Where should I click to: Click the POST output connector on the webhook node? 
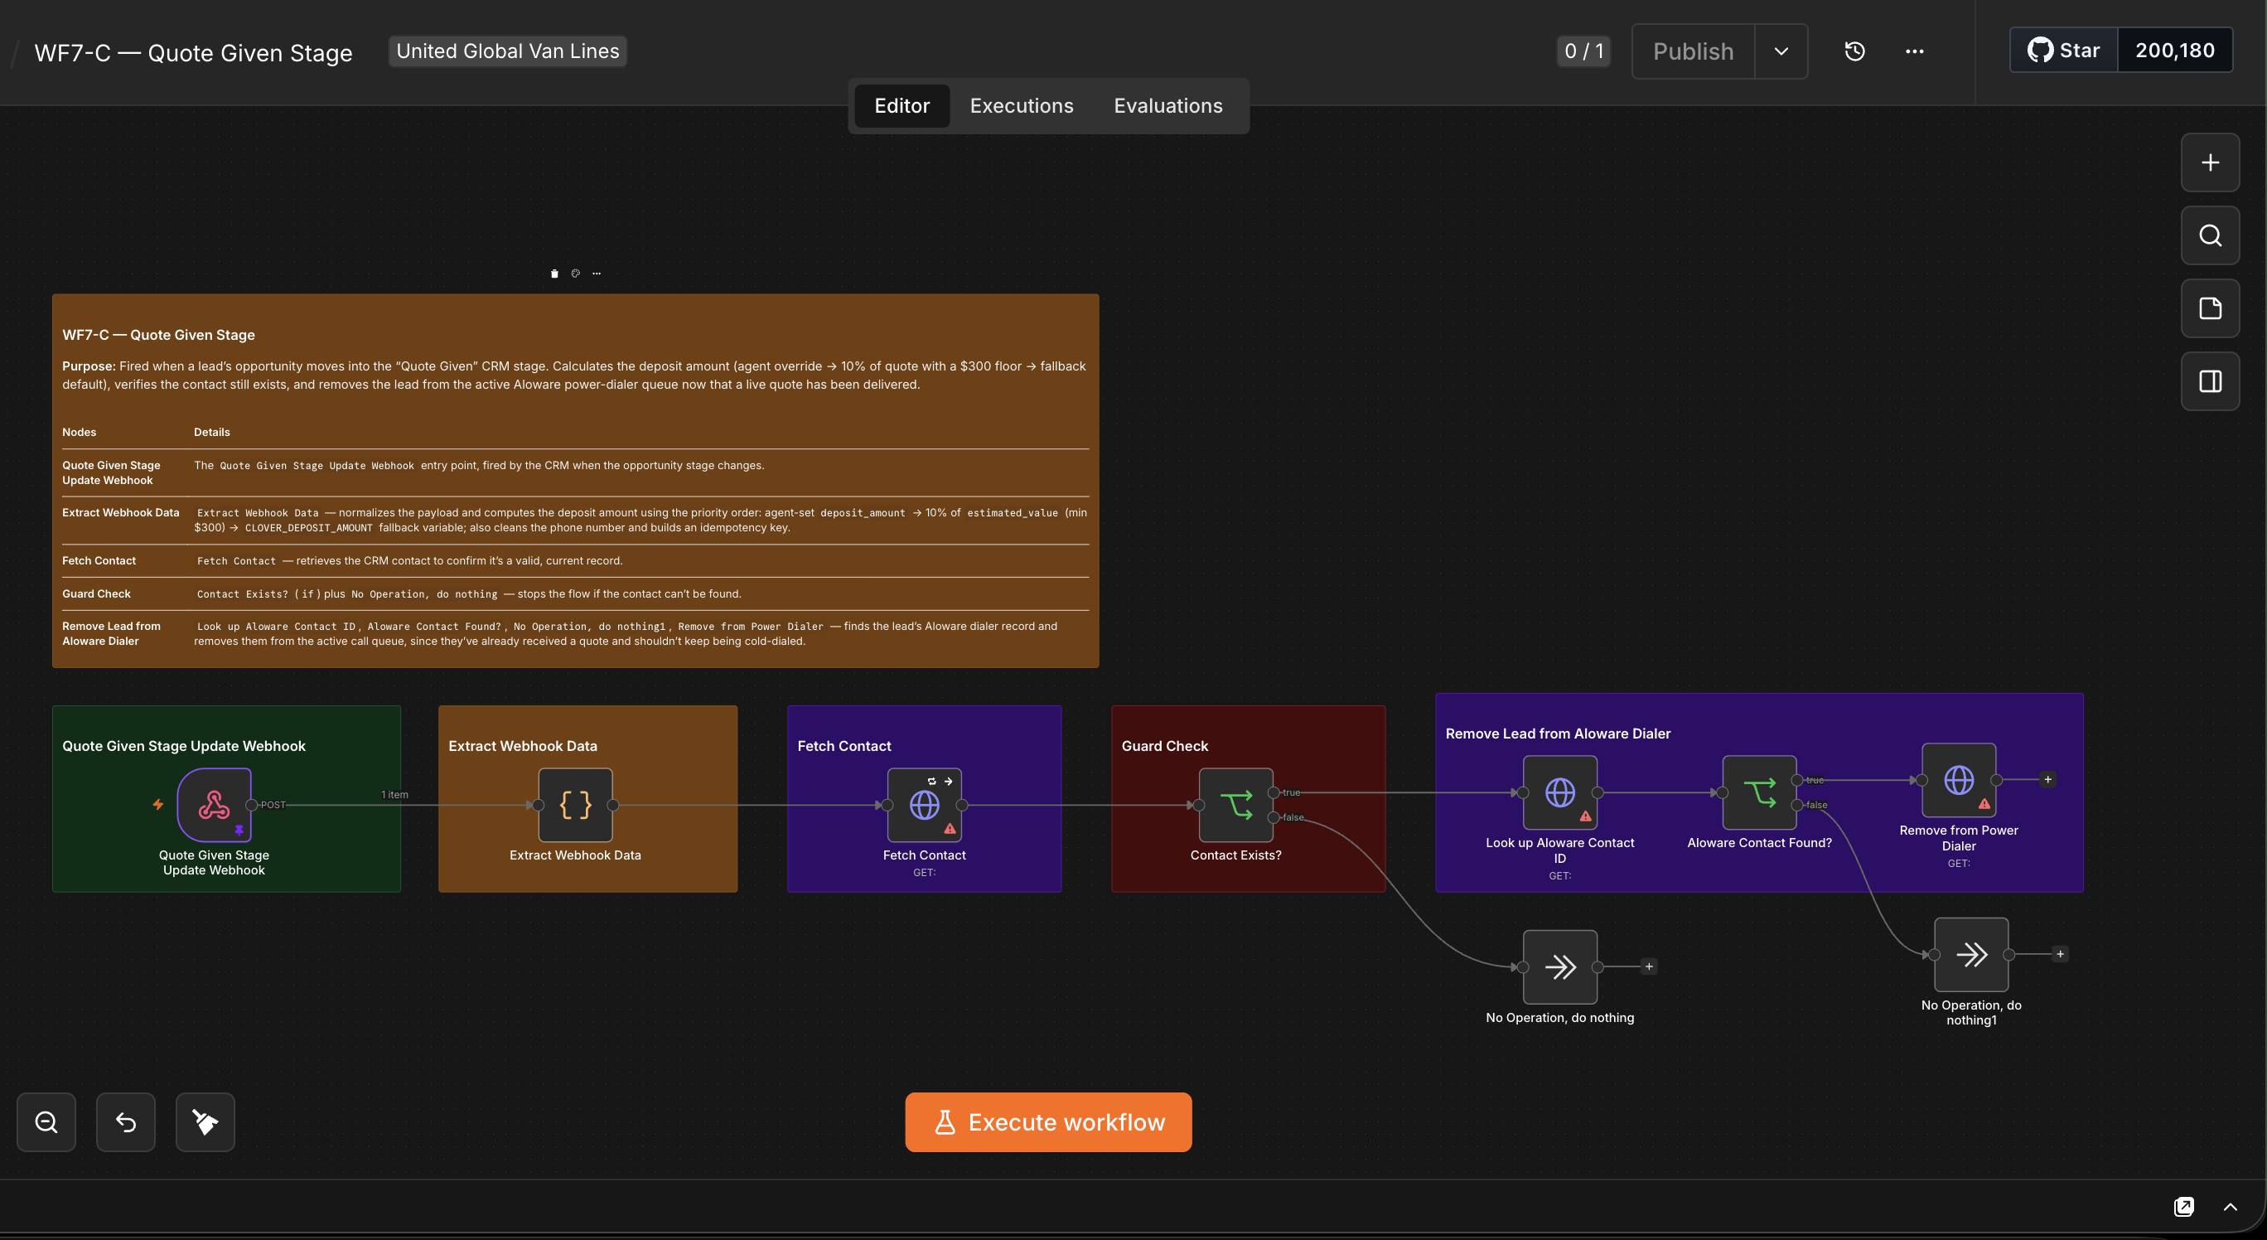pyautogui.click(x=252, y=805)
